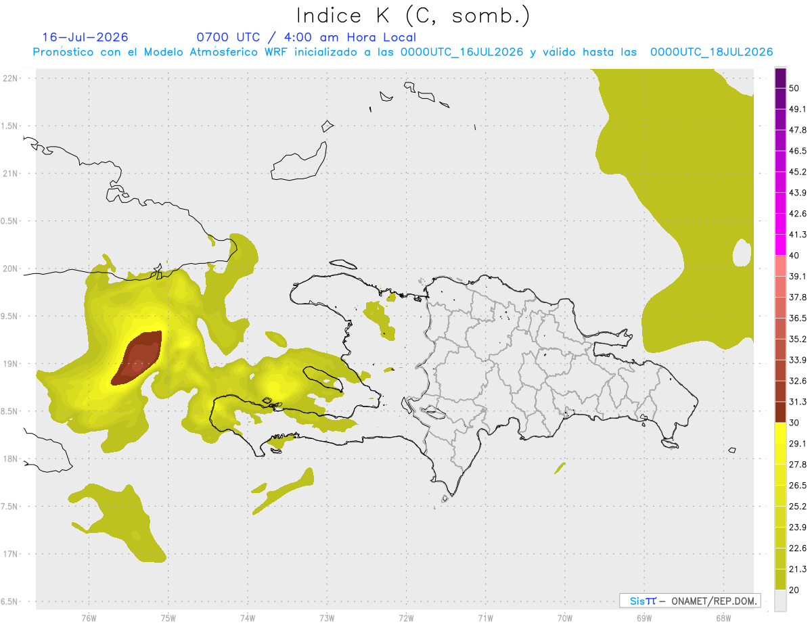The image size is (812, 627).
Task: Click the colorbar value '23.9'
Action: coord(798,528)
